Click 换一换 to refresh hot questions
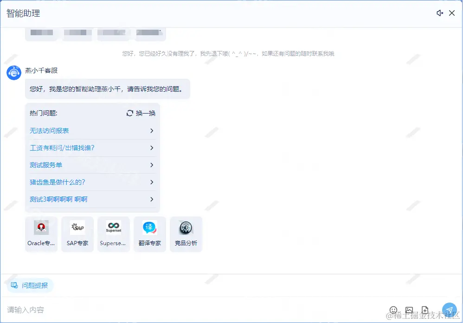The image size is (463, 323). pos(141,113)
